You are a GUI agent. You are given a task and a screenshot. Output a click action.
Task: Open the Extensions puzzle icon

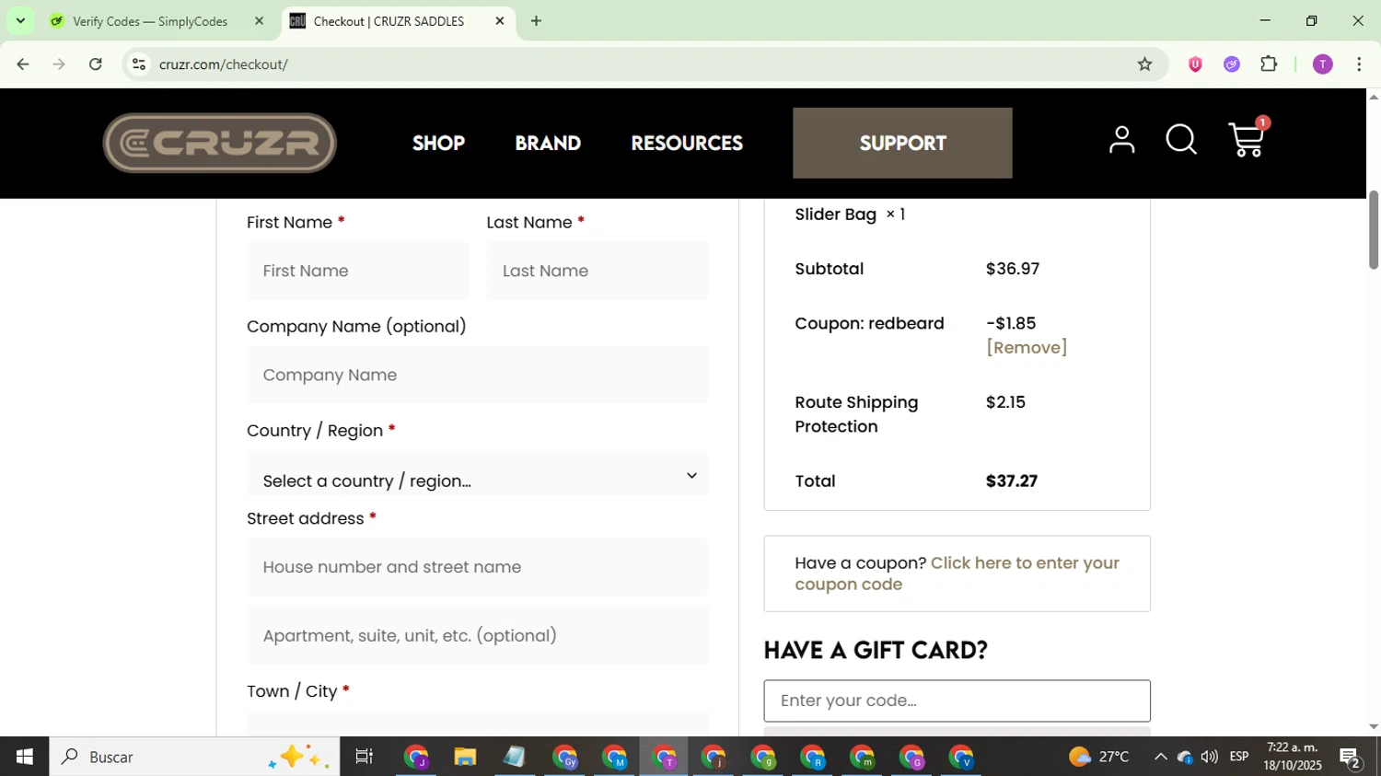pyautogui.click(x=1269, y=64)
